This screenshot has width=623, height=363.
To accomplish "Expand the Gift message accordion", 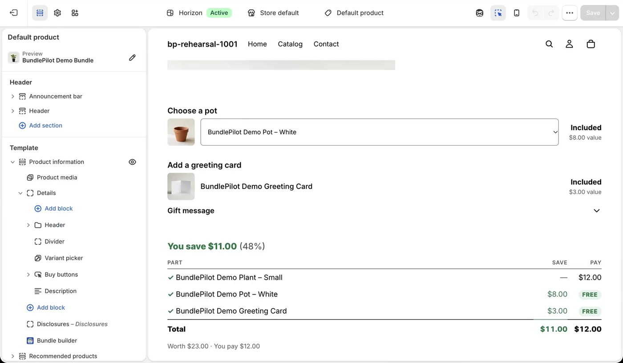I will (384, 211).
